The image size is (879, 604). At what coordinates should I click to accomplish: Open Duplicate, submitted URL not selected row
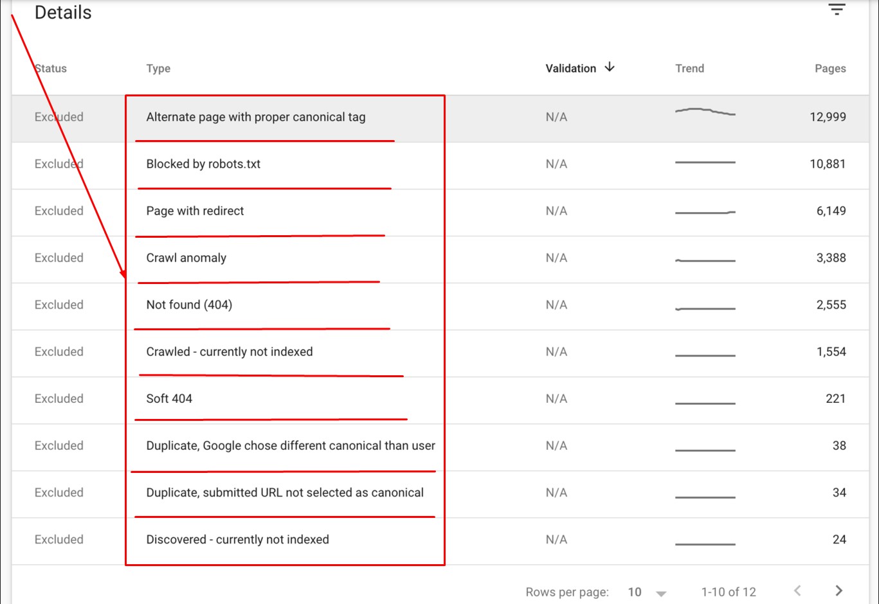pos(285,492)
